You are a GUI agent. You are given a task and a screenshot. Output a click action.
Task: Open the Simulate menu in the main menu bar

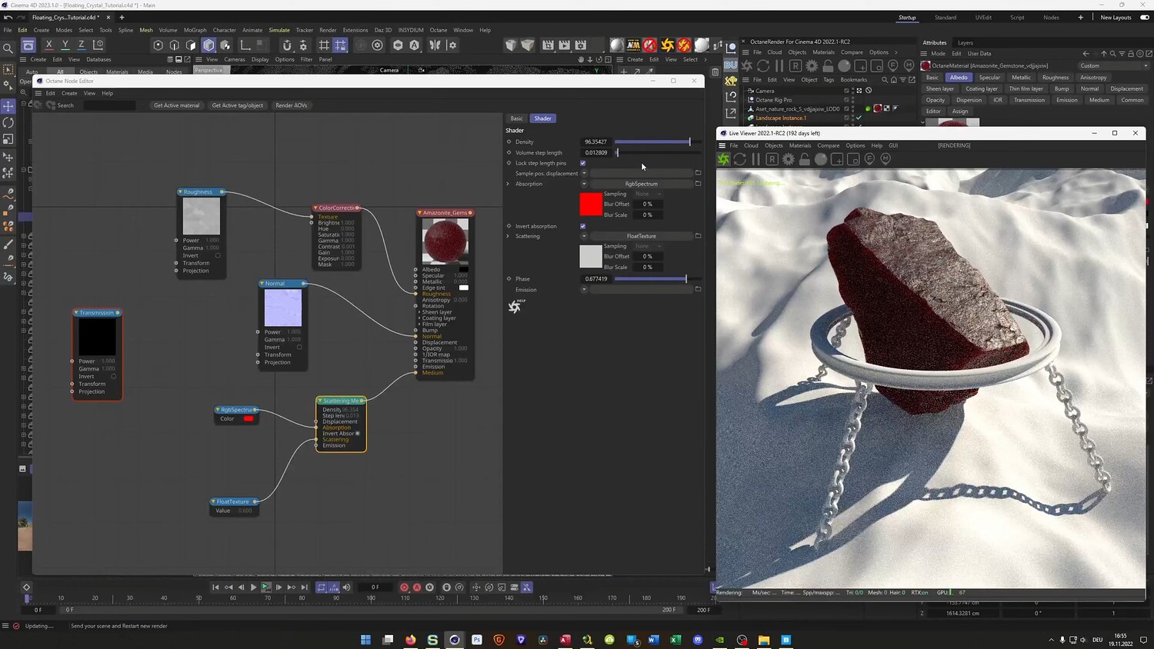[x=279, y=30]
